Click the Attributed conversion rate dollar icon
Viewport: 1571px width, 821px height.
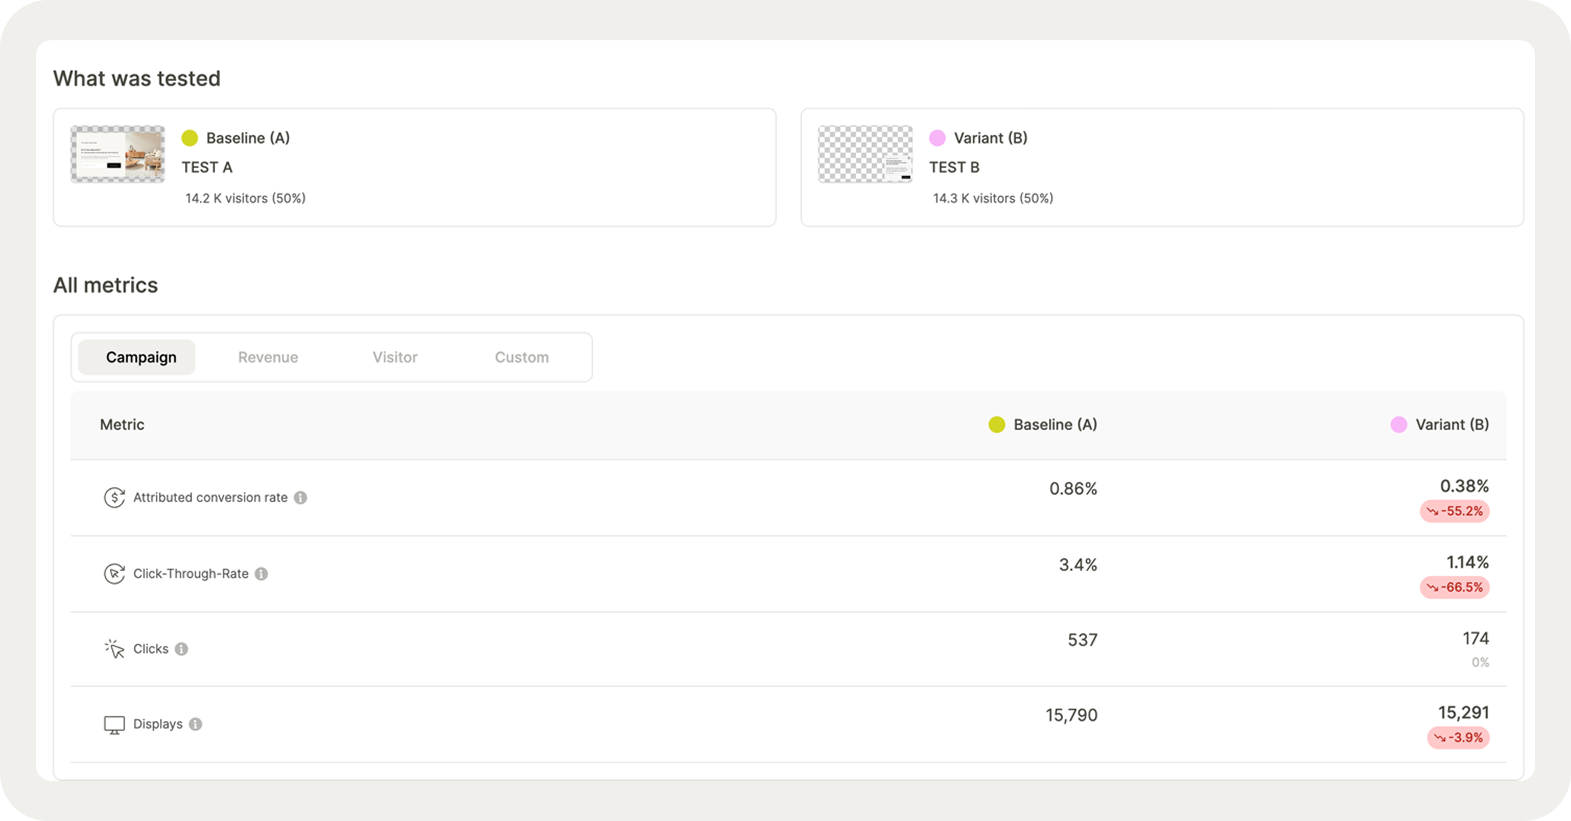coord(114,497)
